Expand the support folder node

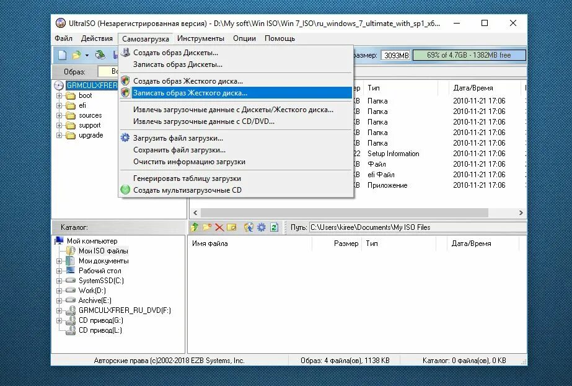[x=59, y=125]
